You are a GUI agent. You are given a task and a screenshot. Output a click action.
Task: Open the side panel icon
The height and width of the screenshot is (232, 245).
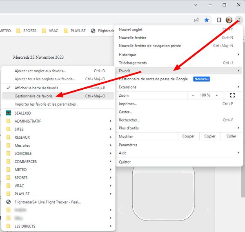click(x=219, y=20)
